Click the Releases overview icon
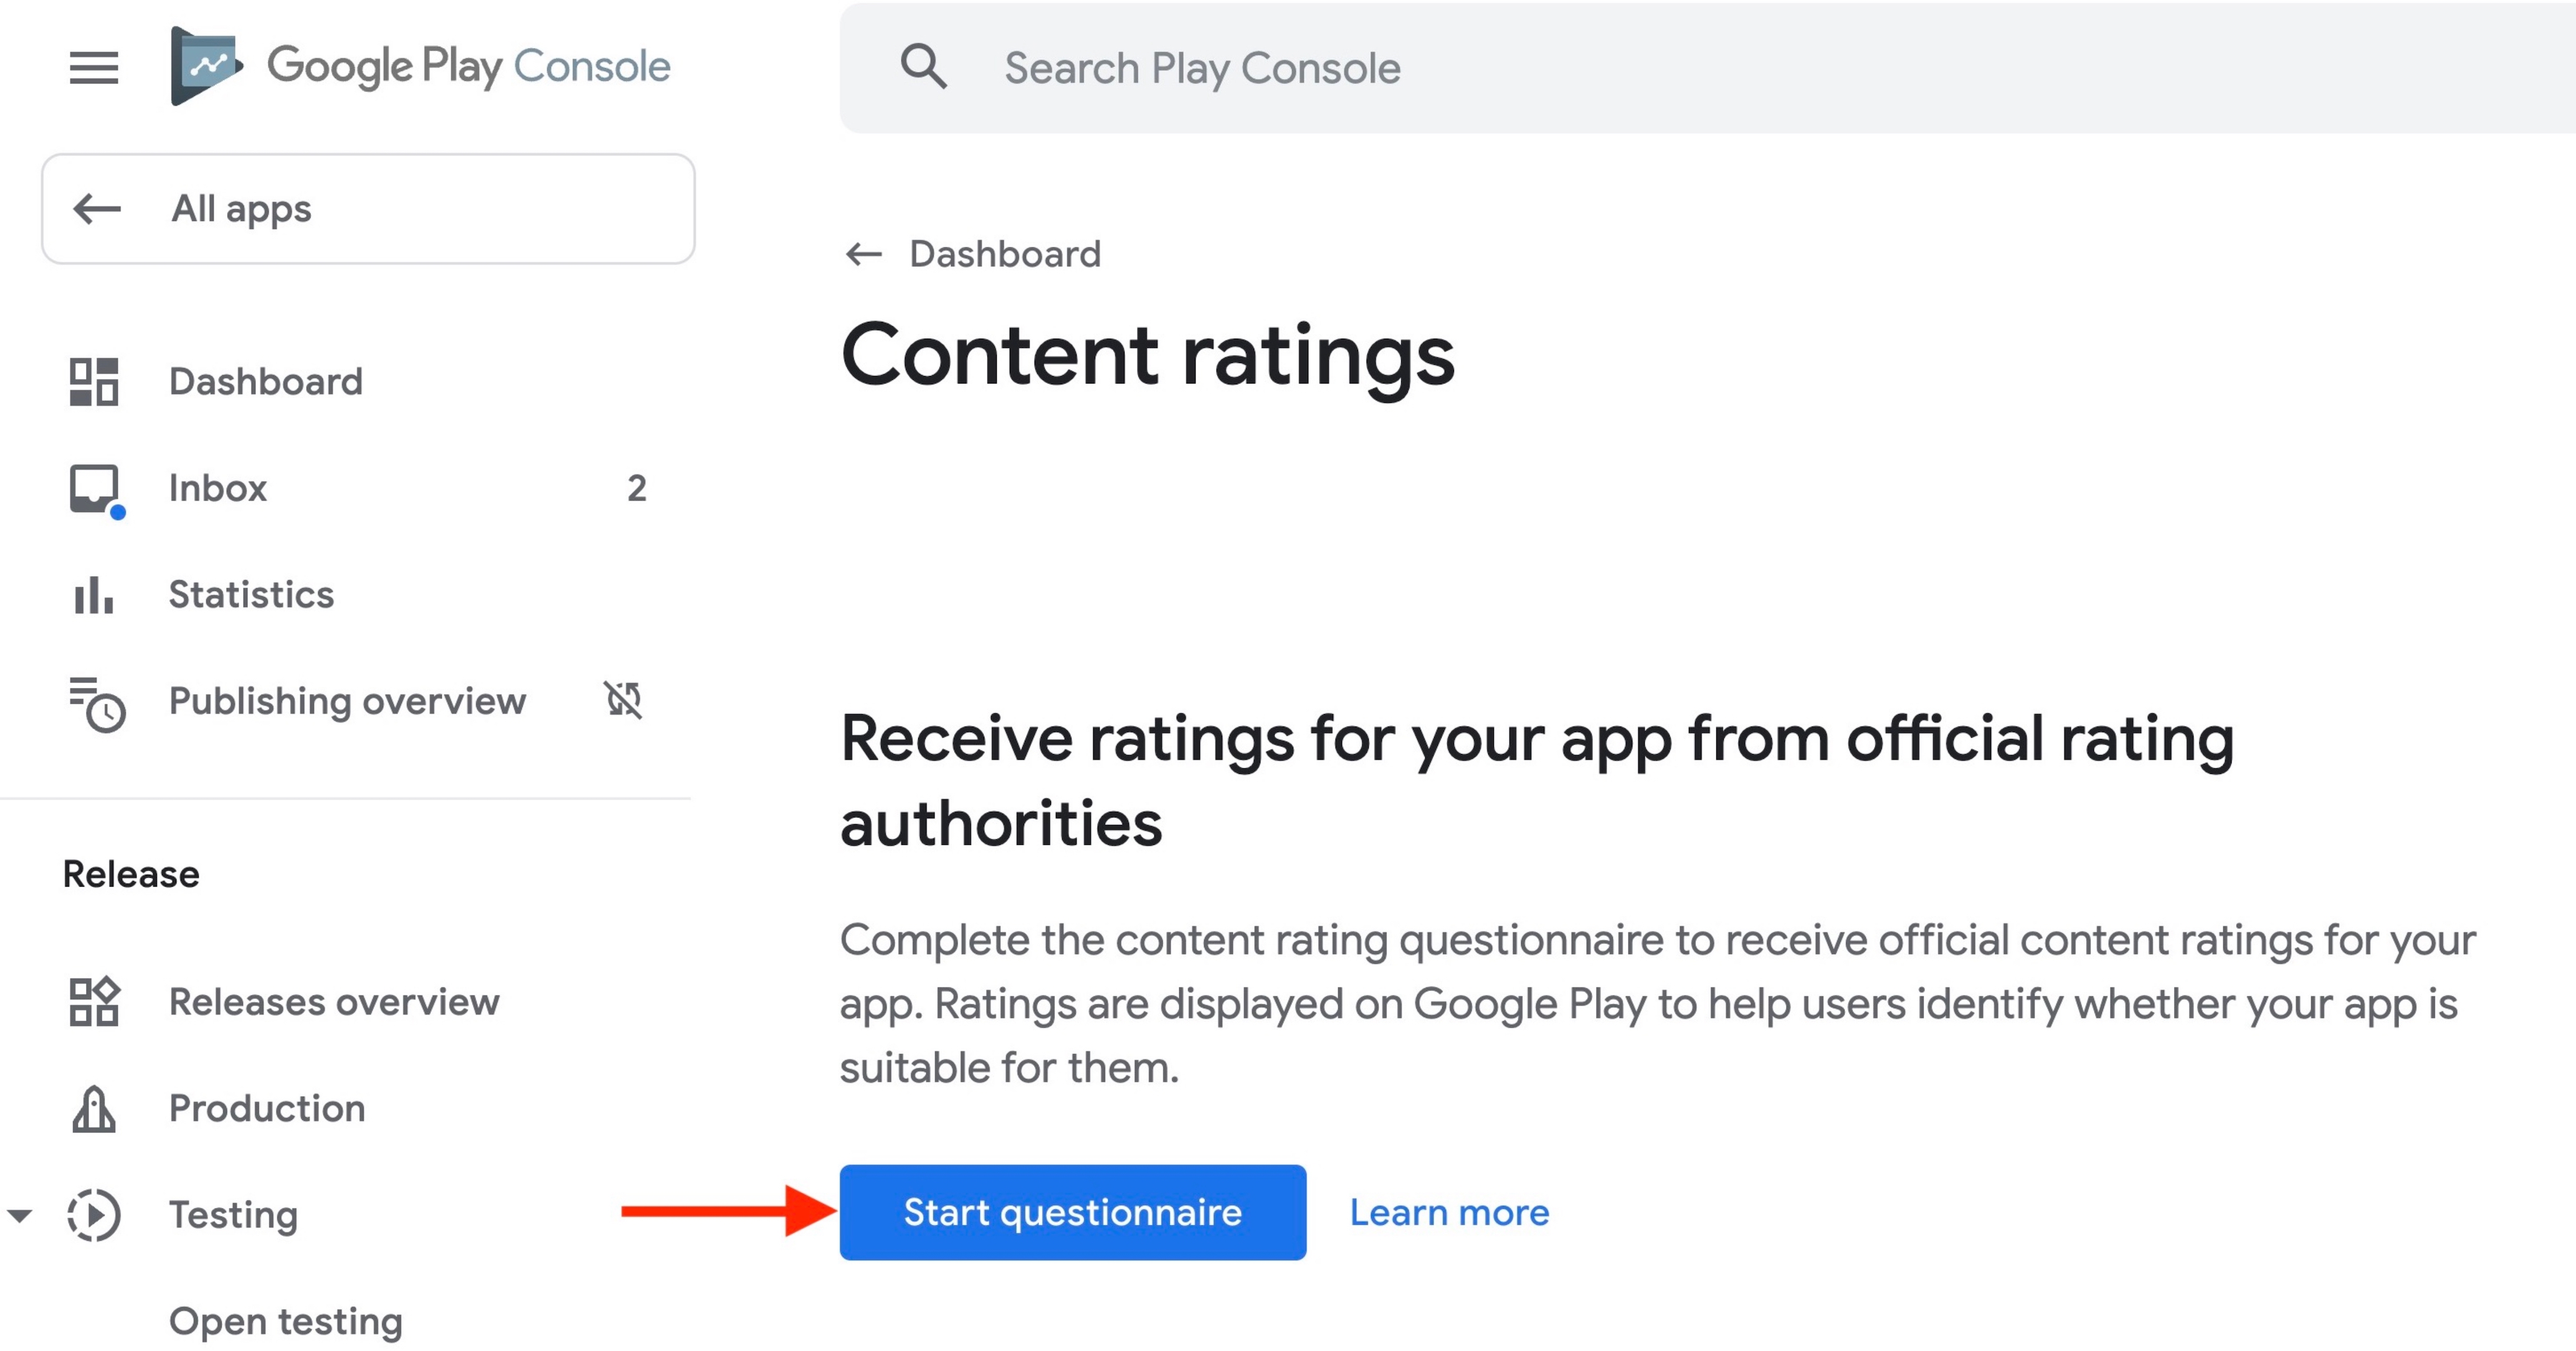The height and width of the screenshot is (1351, 2576). click(94, 1002)
